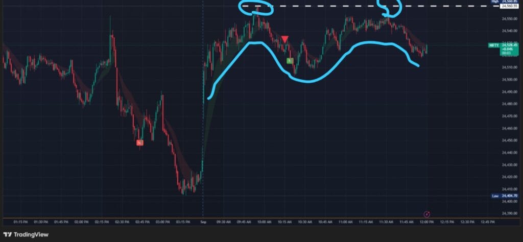Screen dimensions: 523x242
Task: Select the red down-triangle sell marker
Action: coord(285,39)
